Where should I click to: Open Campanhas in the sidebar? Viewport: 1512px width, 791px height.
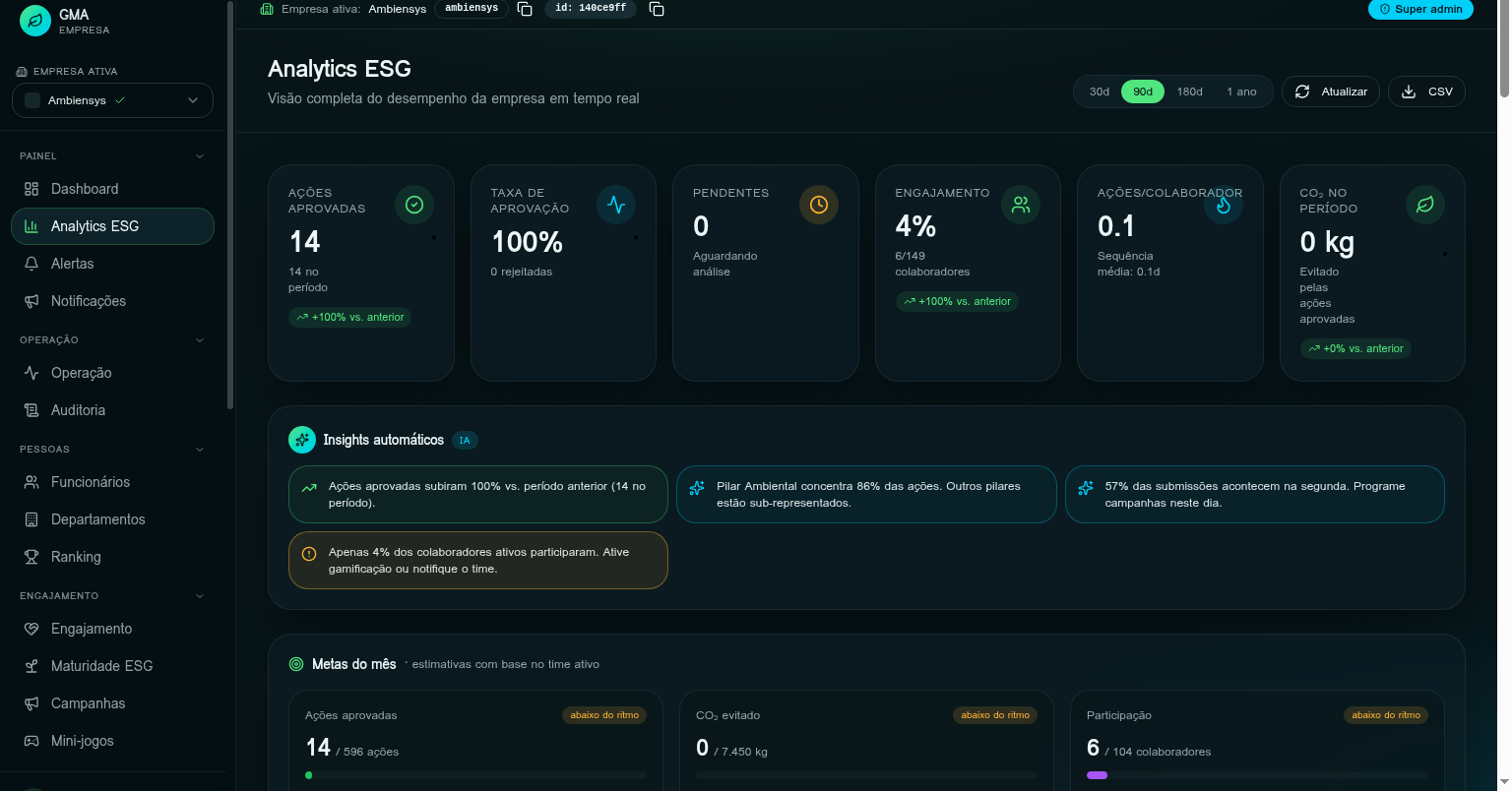pyautogui.click(x=112, y=703)
